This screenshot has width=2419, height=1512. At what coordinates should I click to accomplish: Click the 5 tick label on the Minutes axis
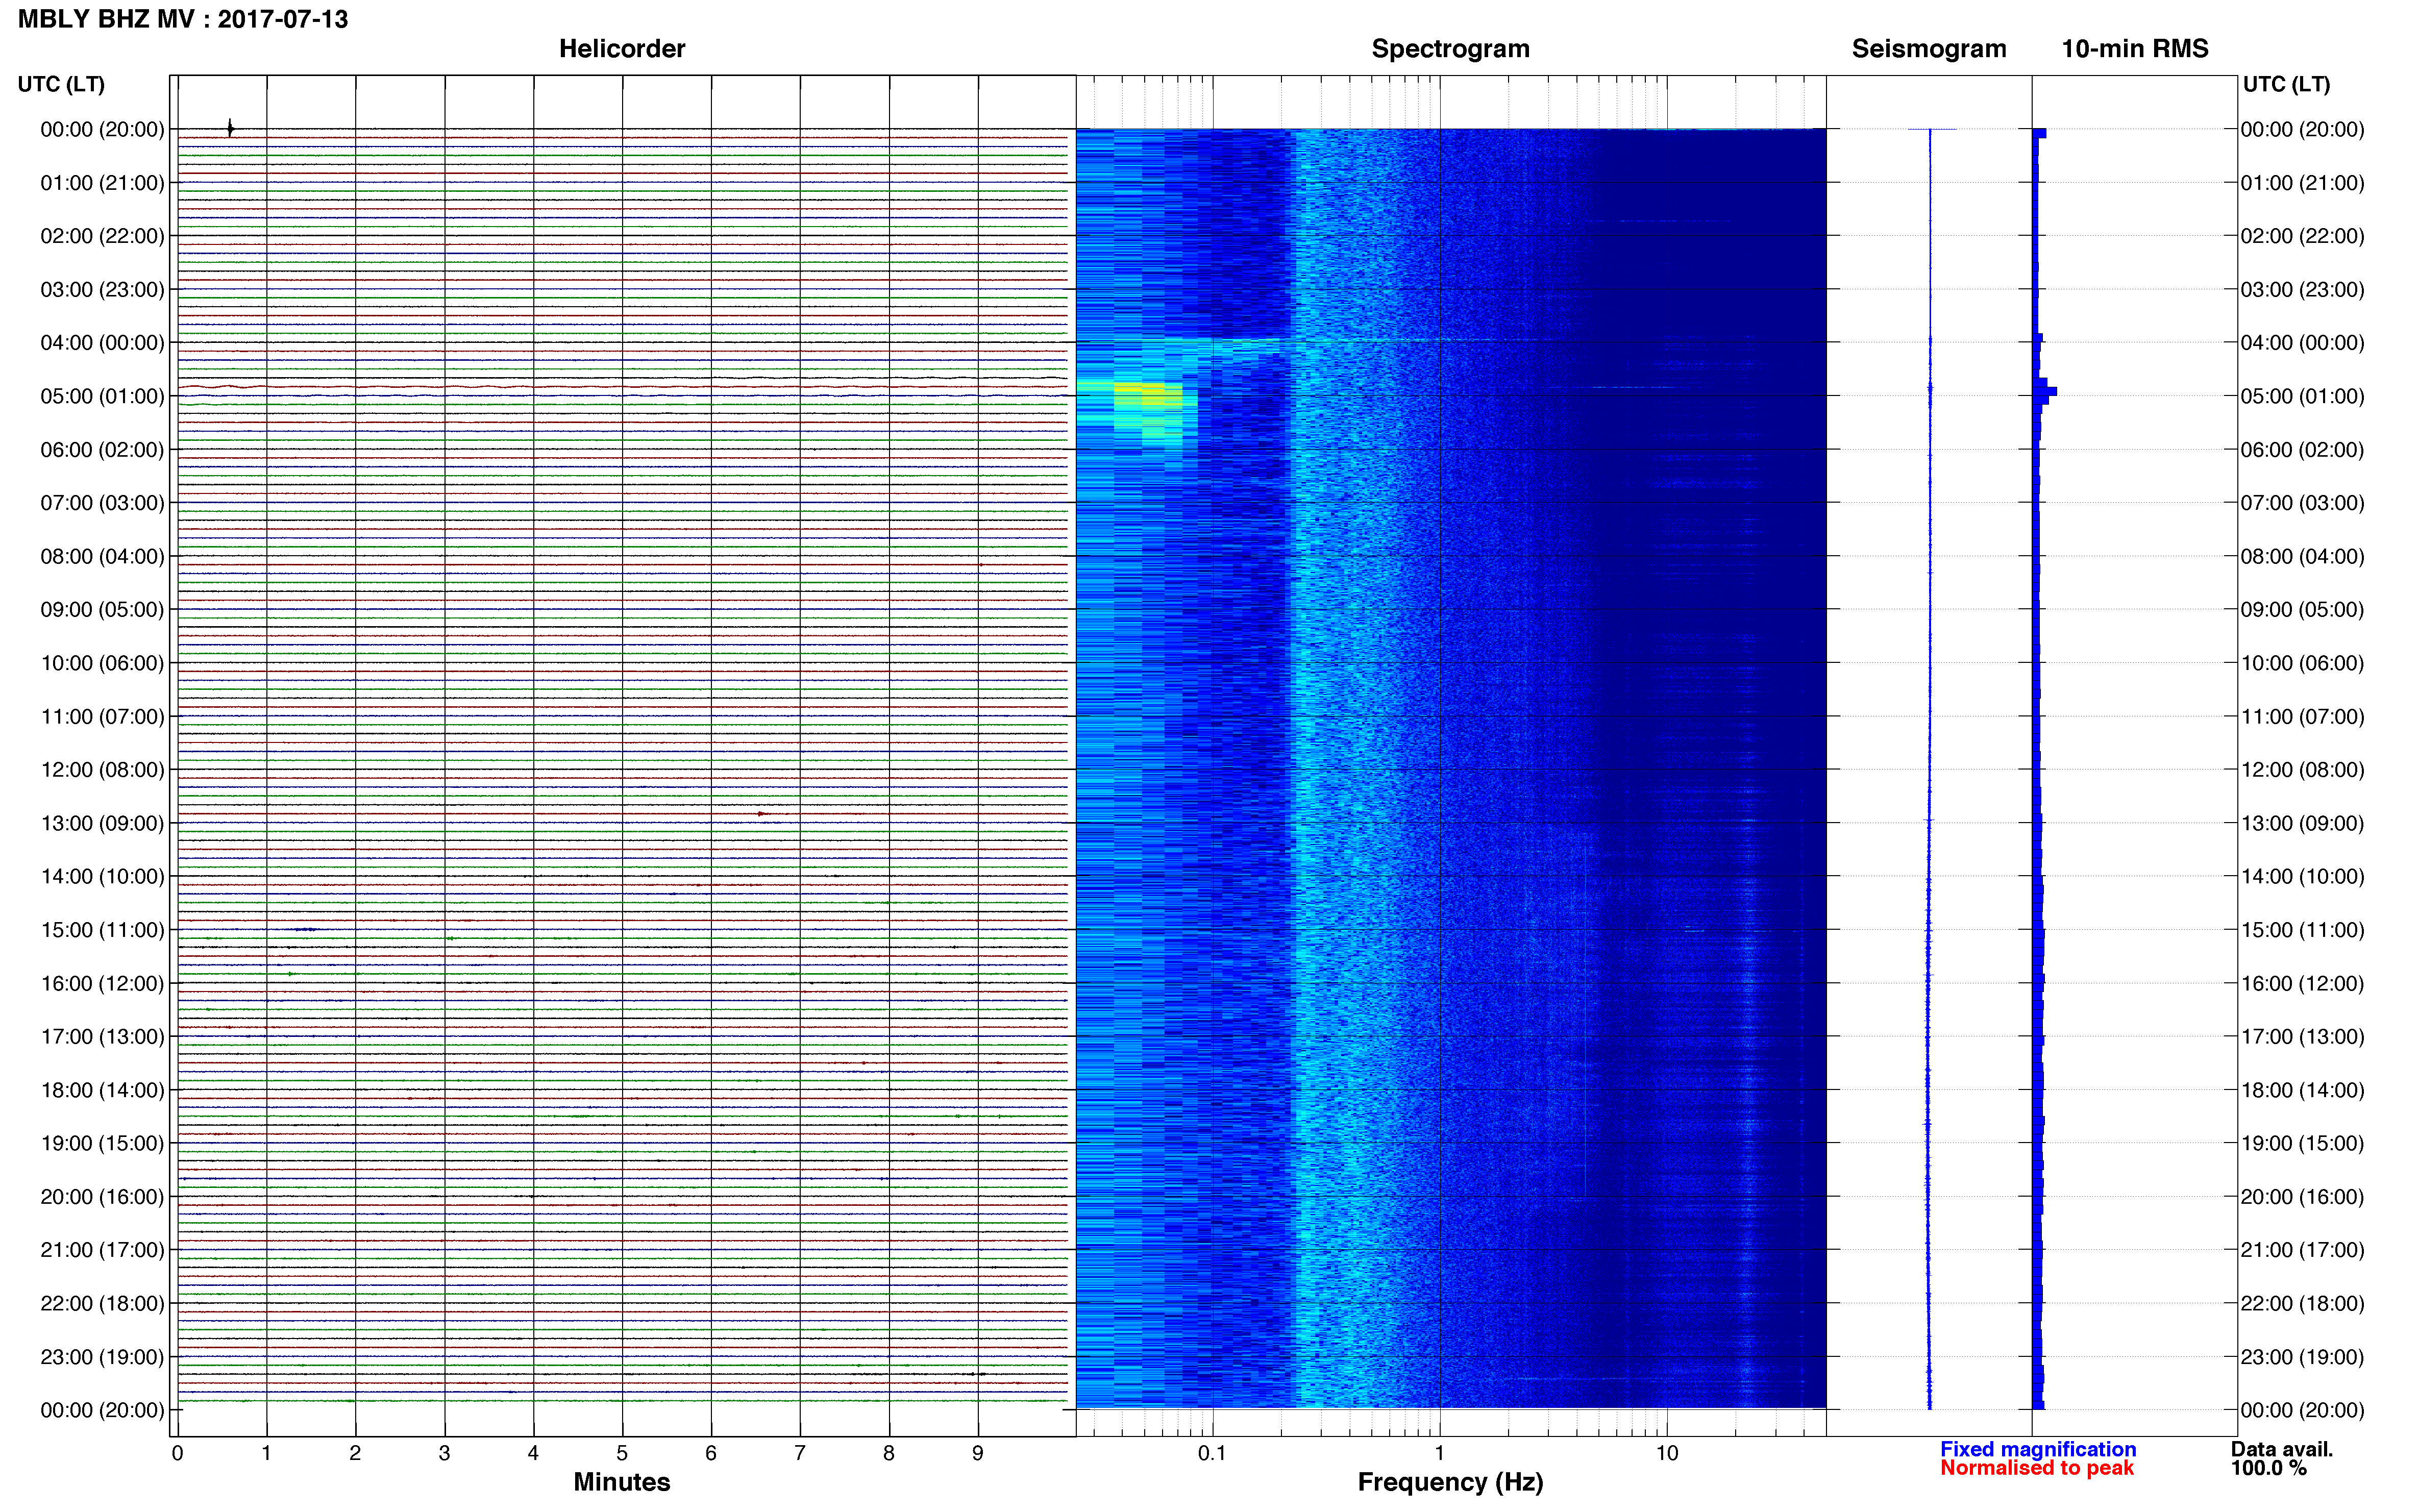point(622,1453)
